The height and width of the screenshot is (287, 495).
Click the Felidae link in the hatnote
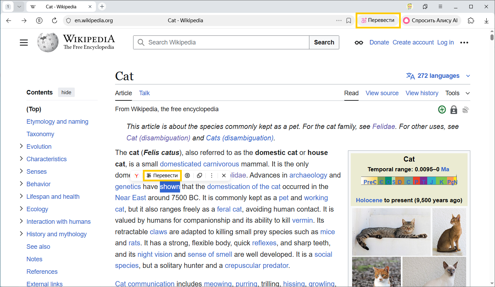point(383,126)
